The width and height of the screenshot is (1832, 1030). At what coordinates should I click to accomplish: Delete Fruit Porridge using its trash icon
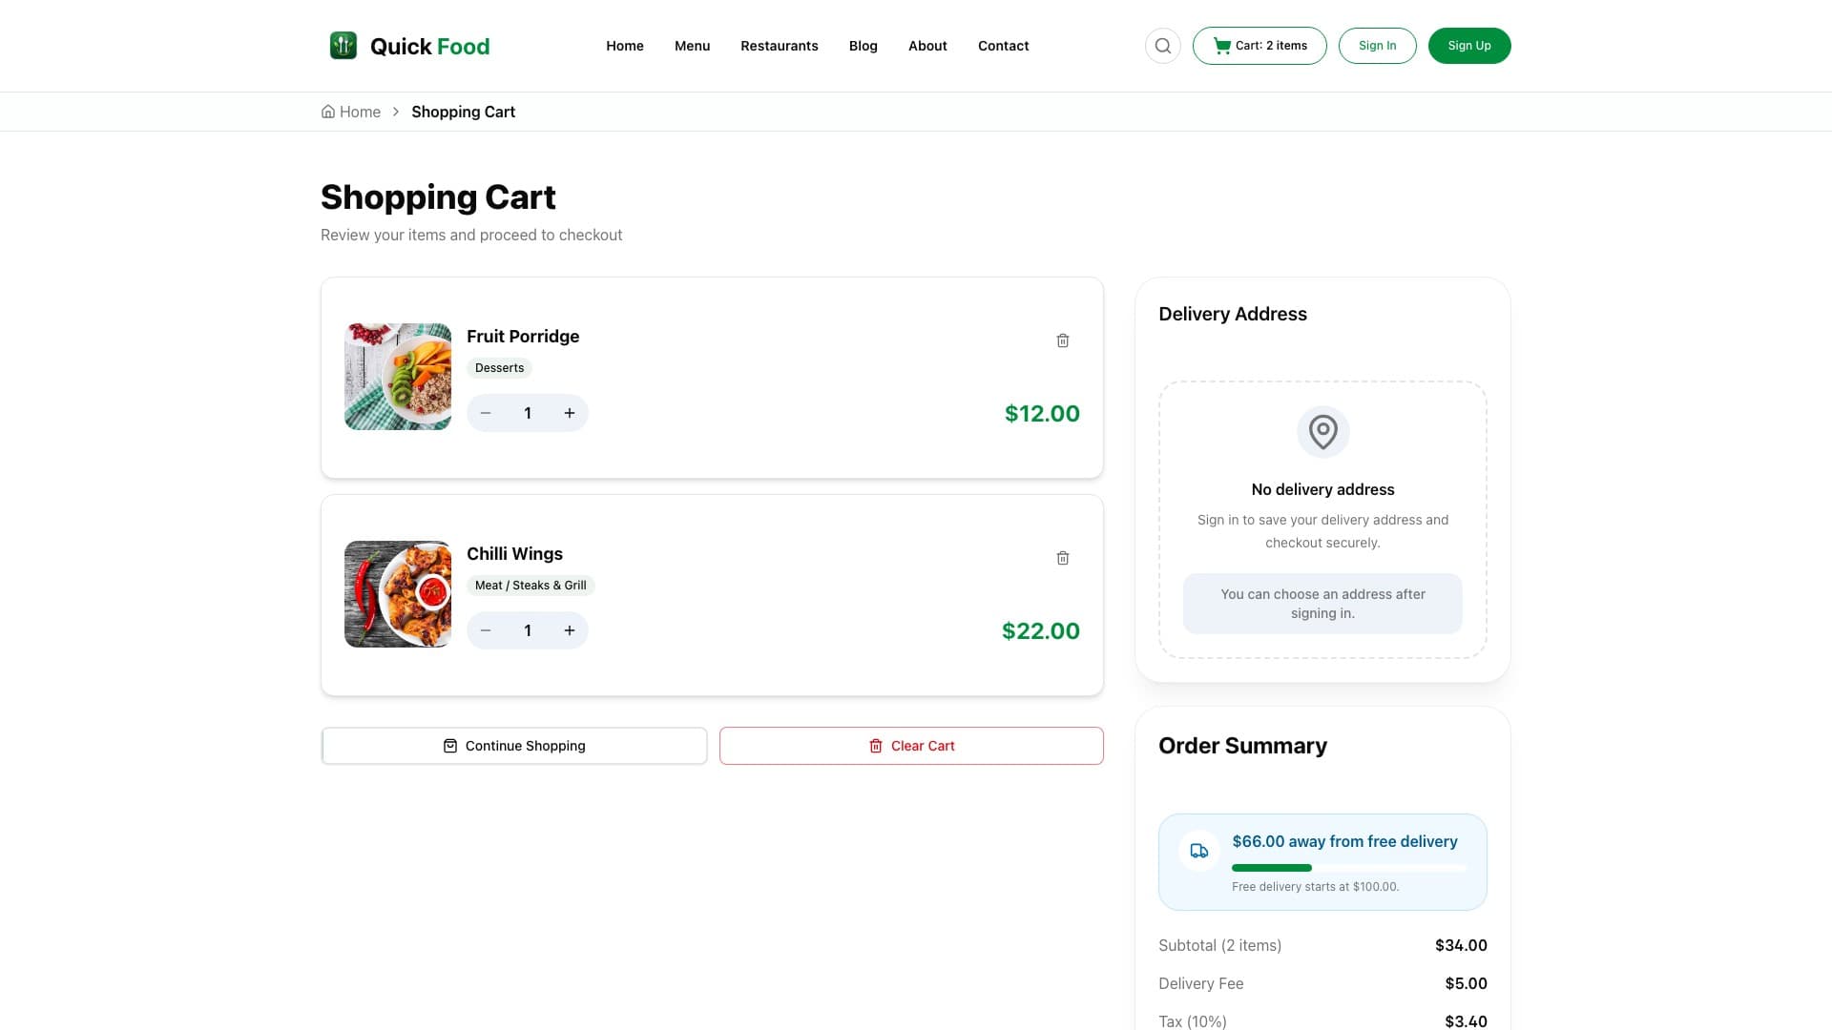(x=1063, y=340)
